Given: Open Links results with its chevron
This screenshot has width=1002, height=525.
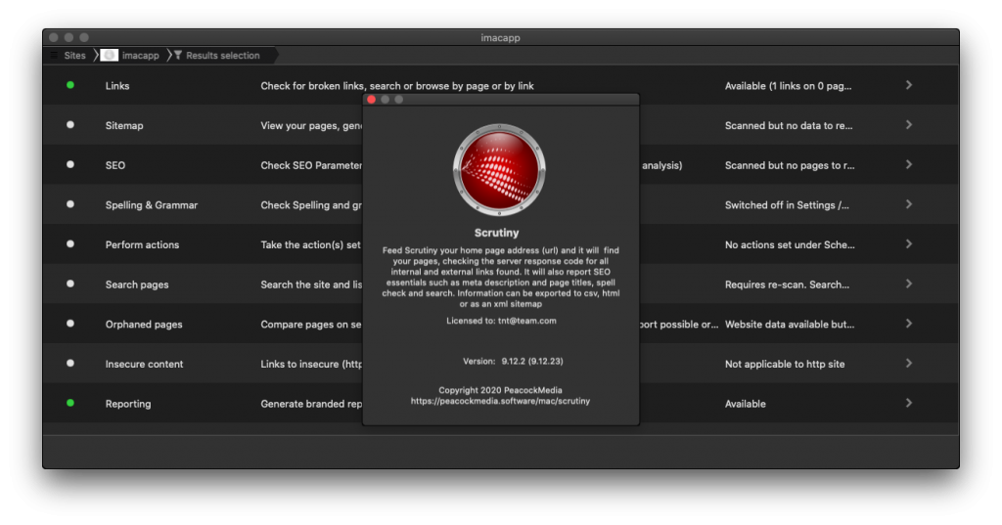Looking at the screenshot, I should [x=909, y=85].
